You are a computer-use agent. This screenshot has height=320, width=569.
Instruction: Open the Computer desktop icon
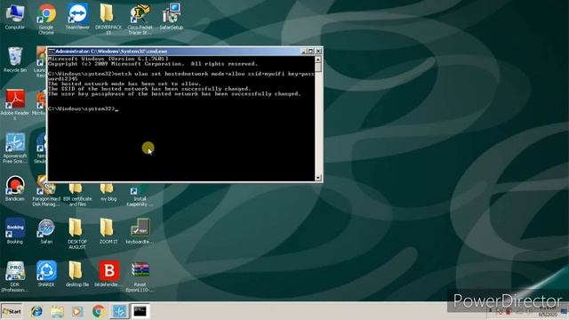point(15,16)
